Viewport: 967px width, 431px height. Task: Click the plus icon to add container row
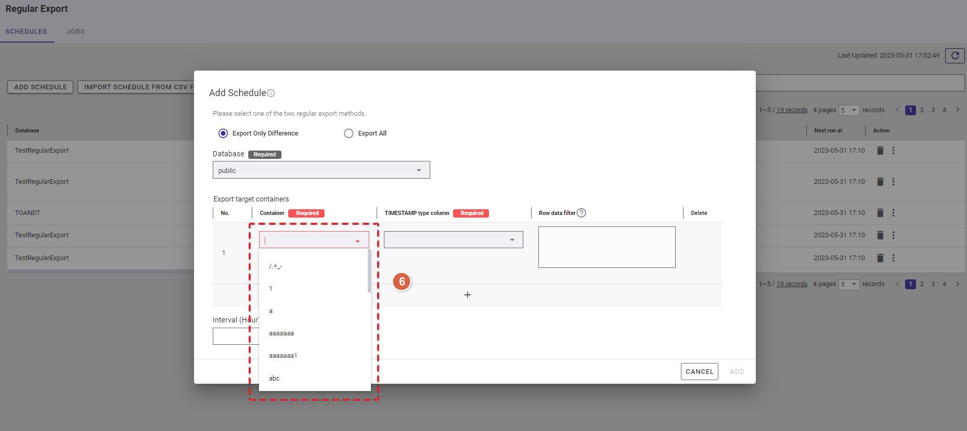[467, 295]
